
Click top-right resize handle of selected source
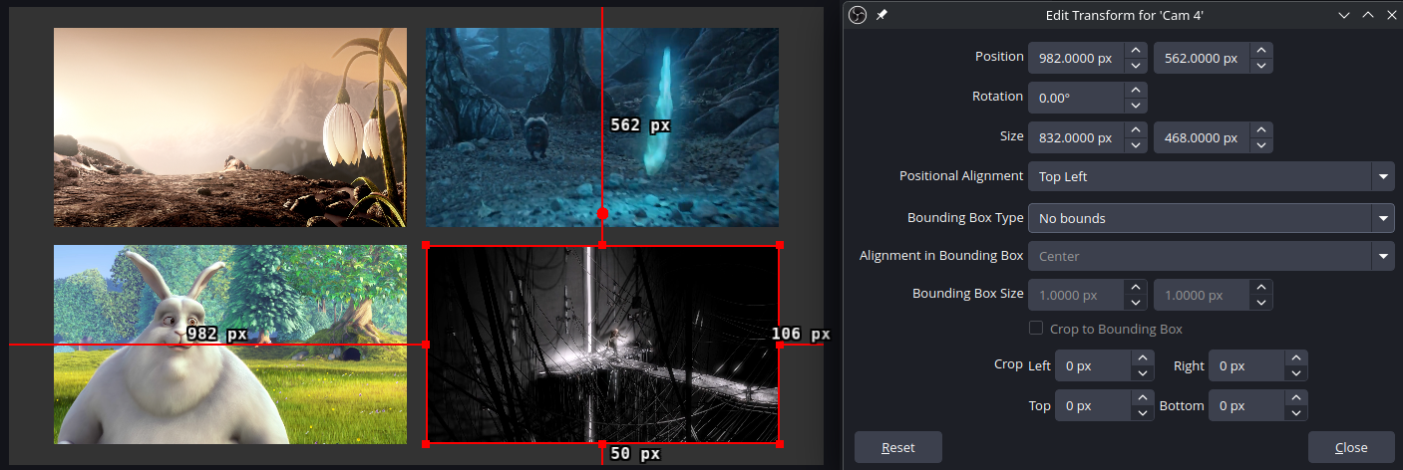coord(779,244)
